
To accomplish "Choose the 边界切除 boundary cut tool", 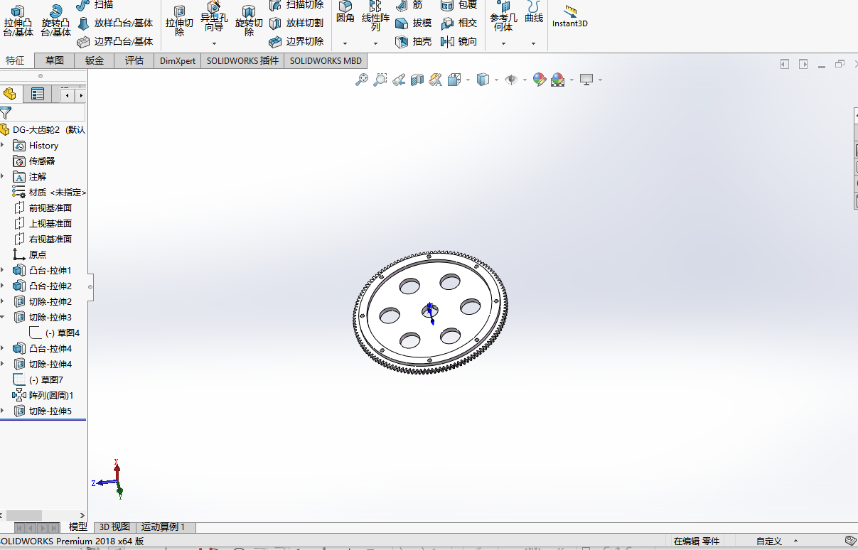I will pos(296,41).
